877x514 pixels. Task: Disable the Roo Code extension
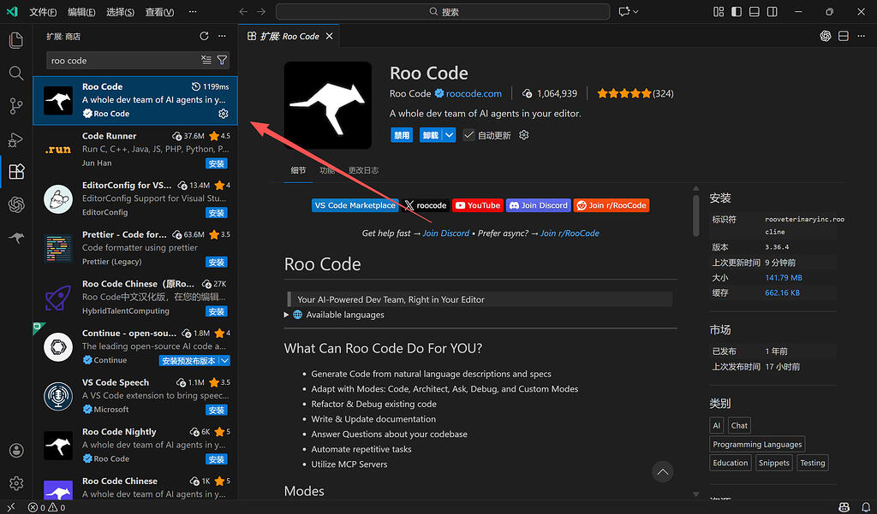[402, 135]
